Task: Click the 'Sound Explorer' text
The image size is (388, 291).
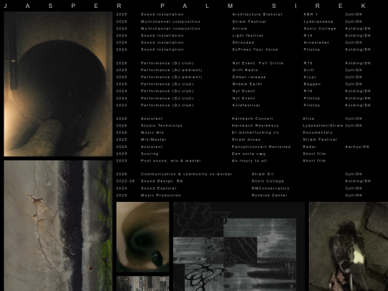Action: point(159,188)
